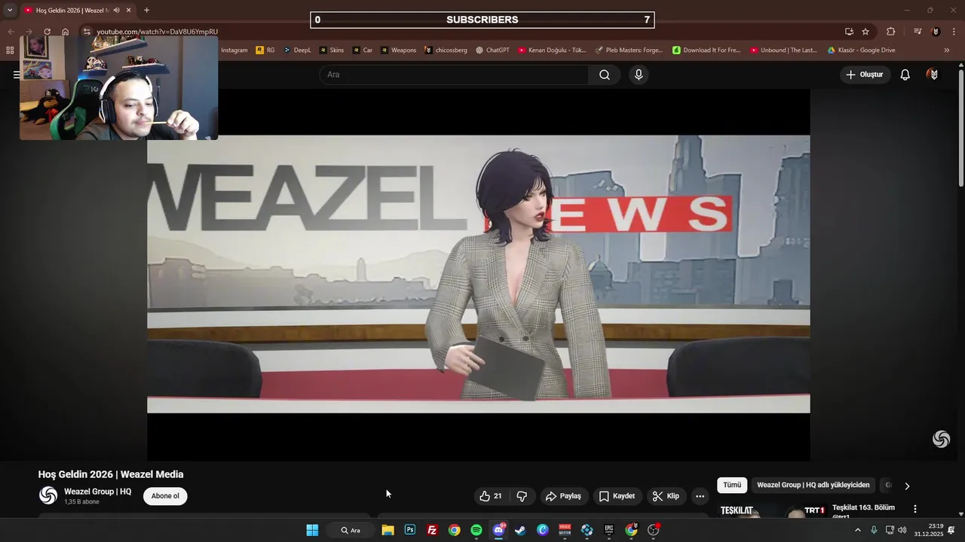Open the Pleb Masters: Forge bookmark
The height and width of the screenshot is (542, 965).
pos(629,50)
